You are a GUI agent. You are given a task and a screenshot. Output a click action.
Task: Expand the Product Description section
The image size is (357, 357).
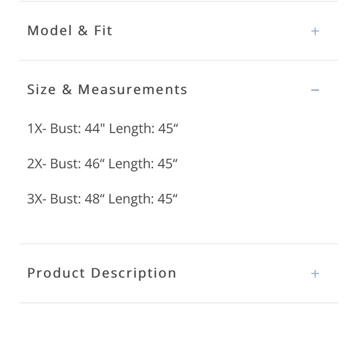(178, 273)
